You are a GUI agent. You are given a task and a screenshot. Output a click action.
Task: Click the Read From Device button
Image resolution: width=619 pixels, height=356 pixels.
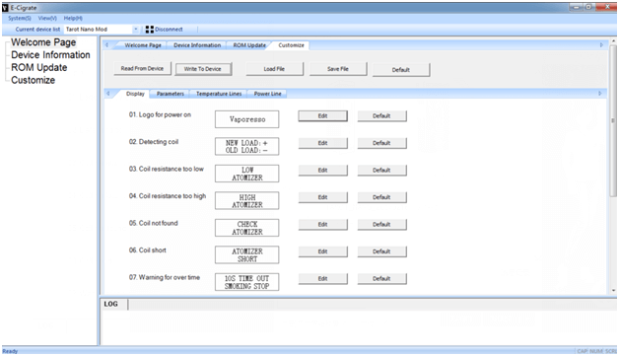coord(142,68)
